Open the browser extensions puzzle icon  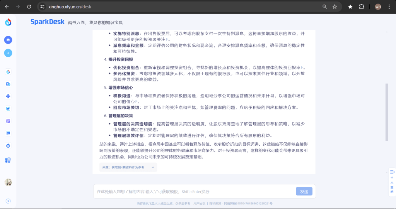coord(362,7)
